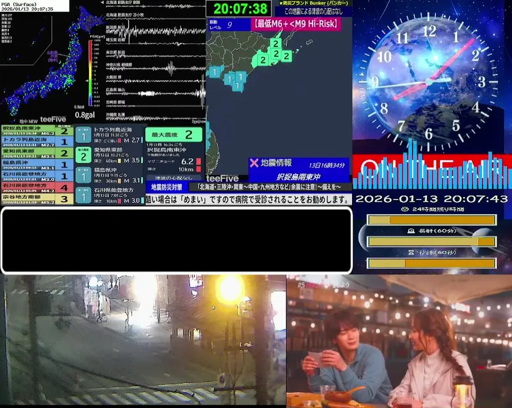Viewport: 512px width, 408px height.
Task: Click the 津波の心配なし label
Action: 174,178
